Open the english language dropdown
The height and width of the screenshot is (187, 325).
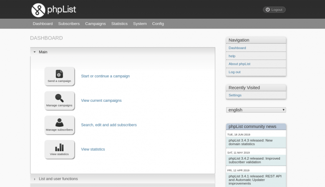pyautogui.click(x=256, y=110)
